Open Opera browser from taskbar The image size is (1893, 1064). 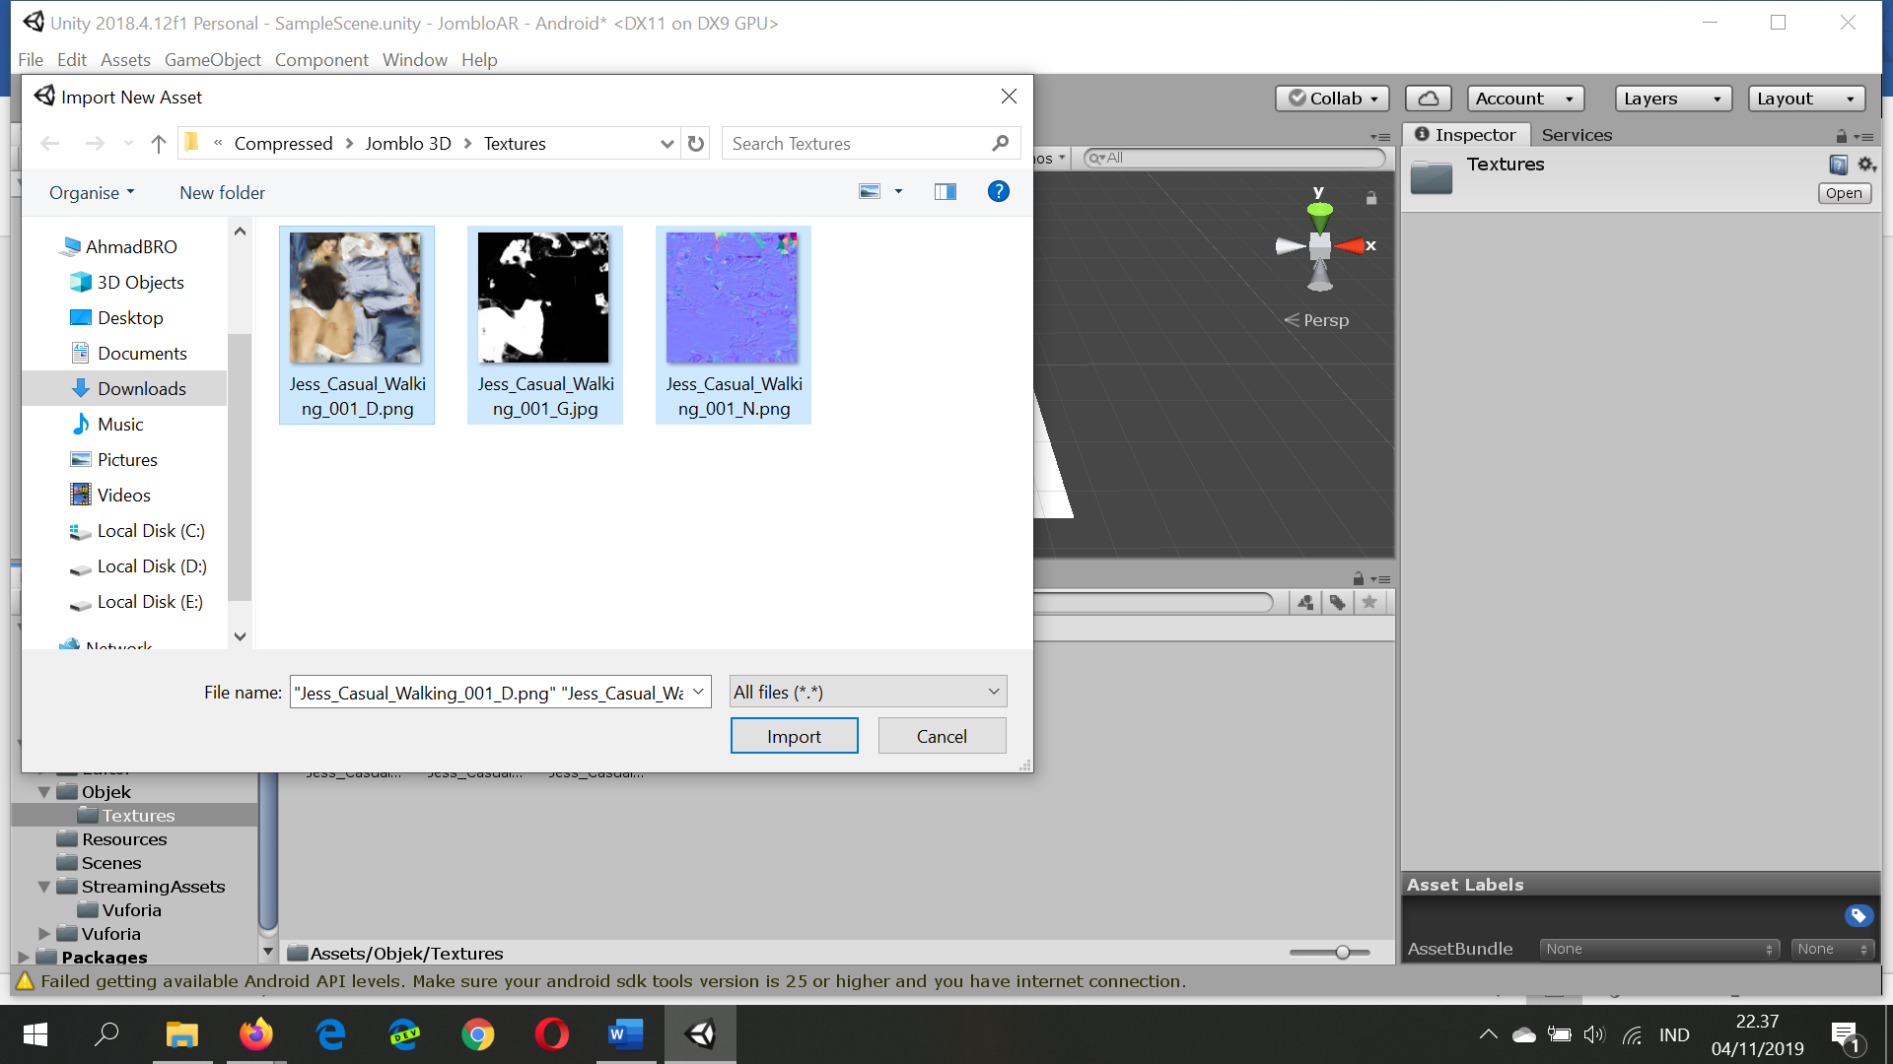tap(551, 1034)
